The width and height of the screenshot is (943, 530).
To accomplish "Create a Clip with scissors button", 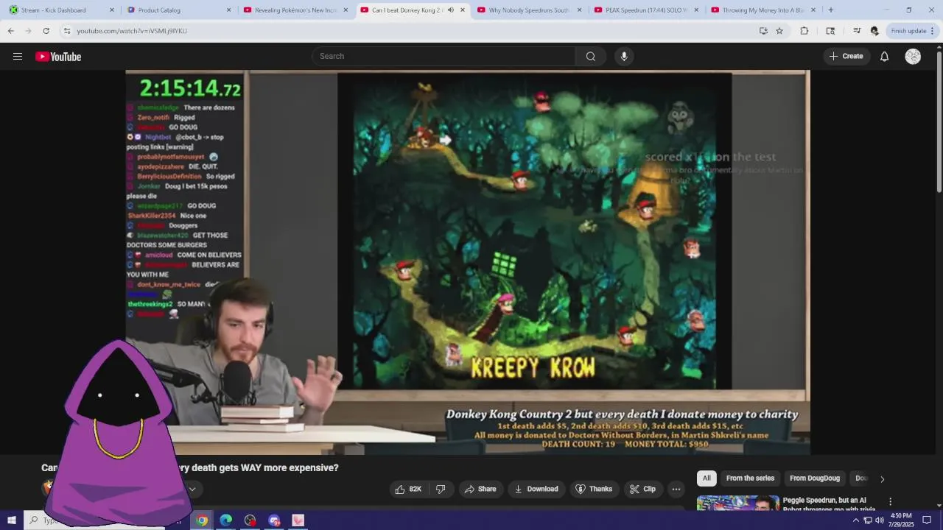I will [x=642, y=489].
